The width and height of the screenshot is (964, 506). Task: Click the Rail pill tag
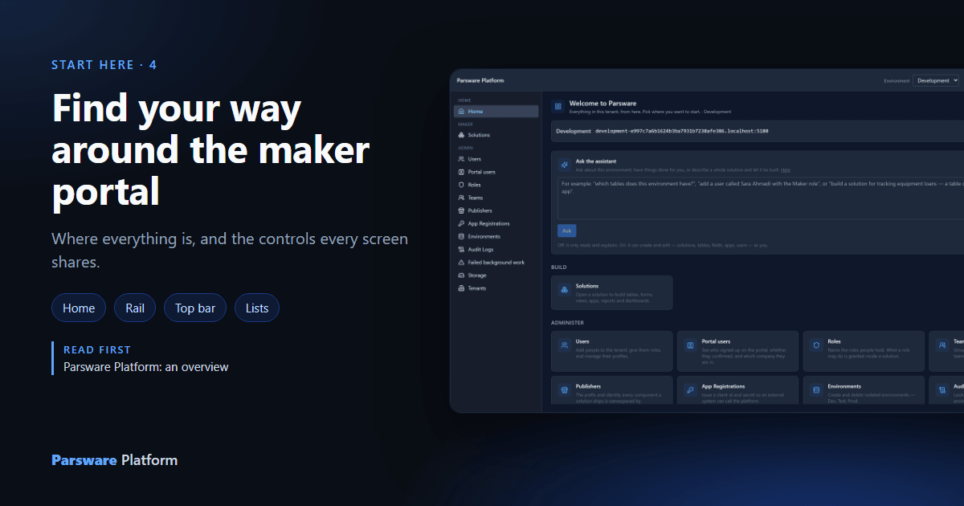[135, 308]
